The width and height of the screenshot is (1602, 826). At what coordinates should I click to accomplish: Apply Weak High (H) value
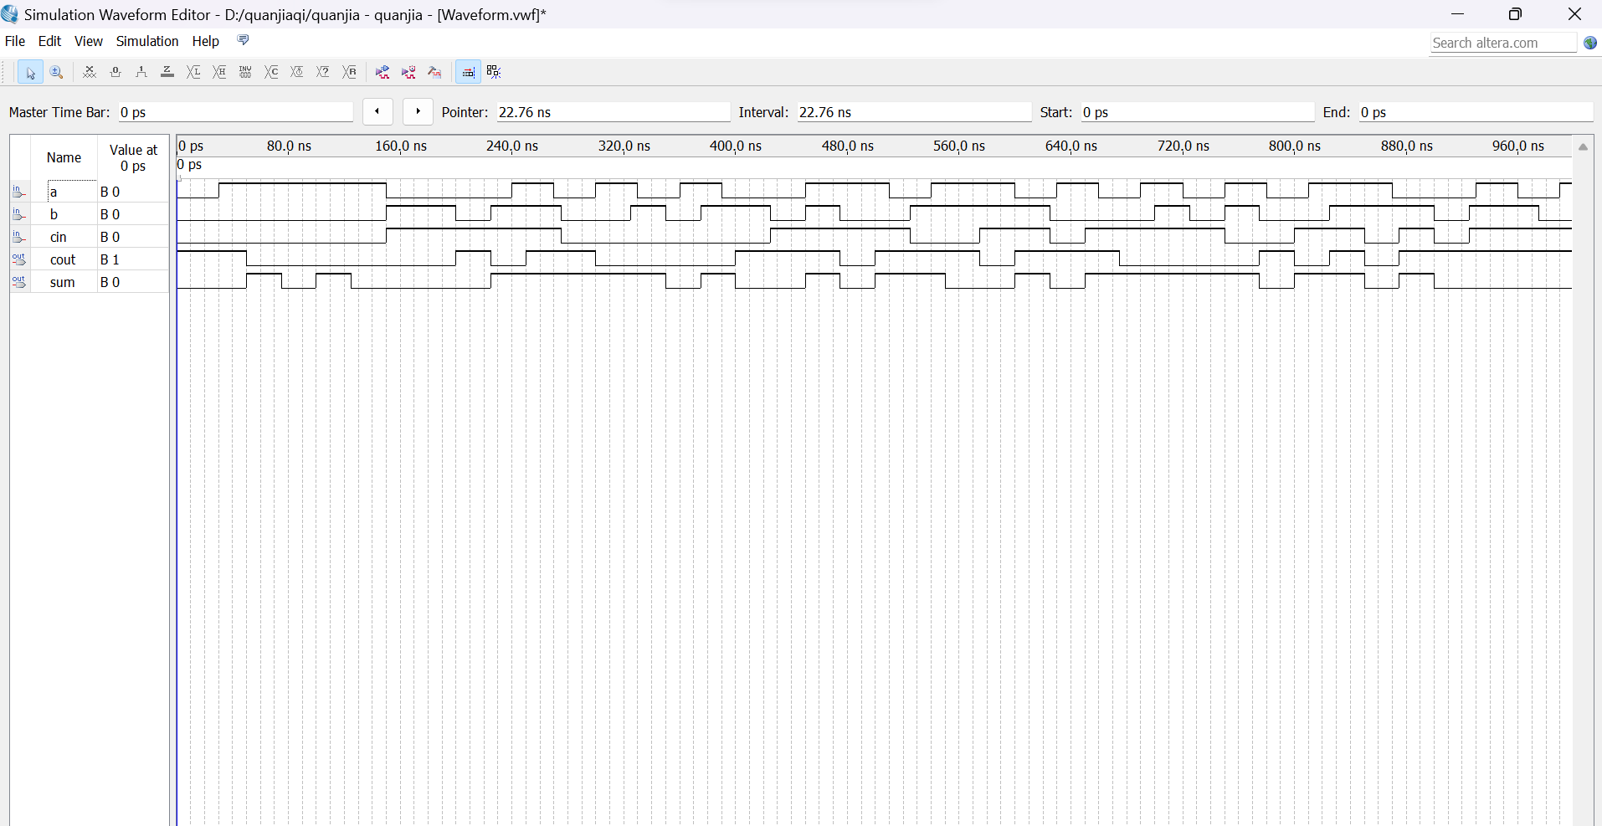tap(219, 72)
